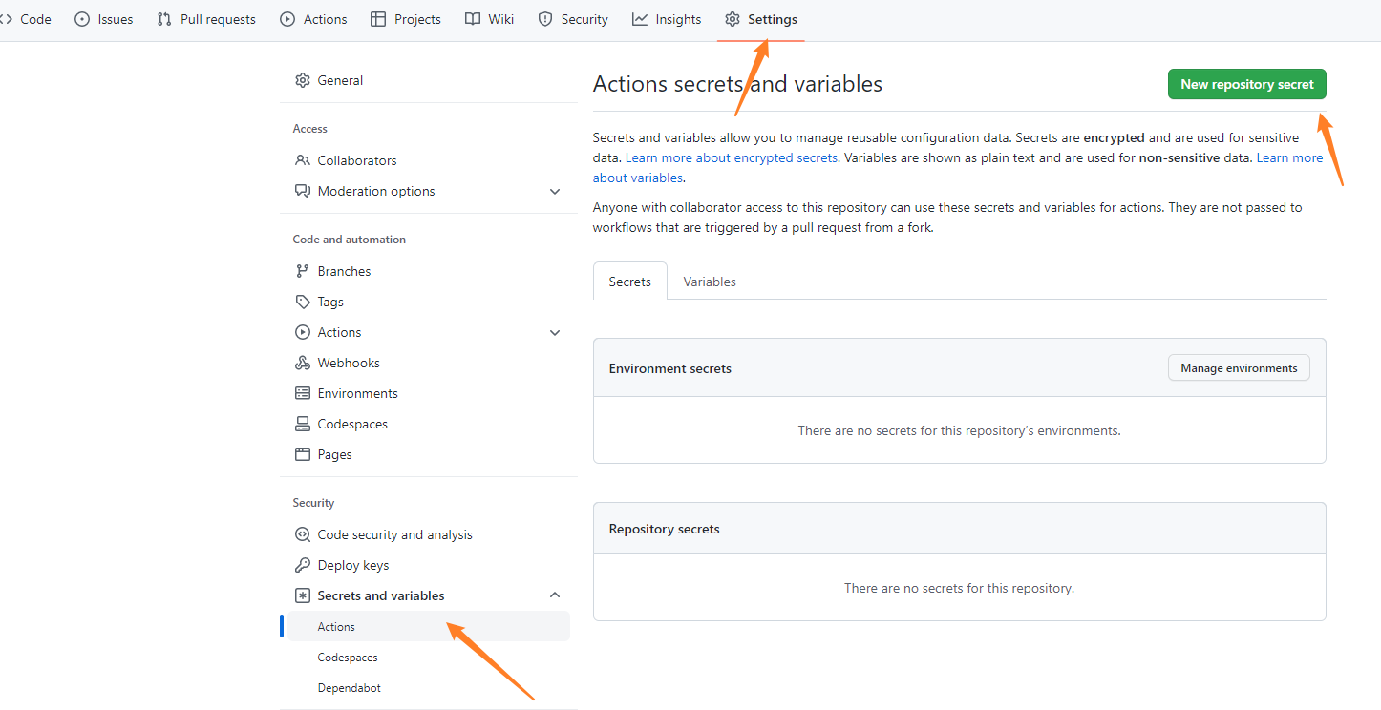Viewport: 1381px width, 710px height.
Task: Click Actions secrets and variables title
Action: pyautogui.click(x=737, y=84)
